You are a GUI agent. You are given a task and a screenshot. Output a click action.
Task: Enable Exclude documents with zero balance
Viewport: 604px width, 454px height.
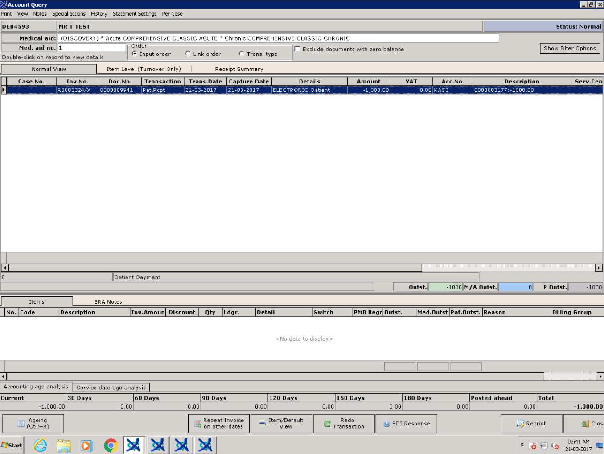pyautogui.click(x=297, y=49)
